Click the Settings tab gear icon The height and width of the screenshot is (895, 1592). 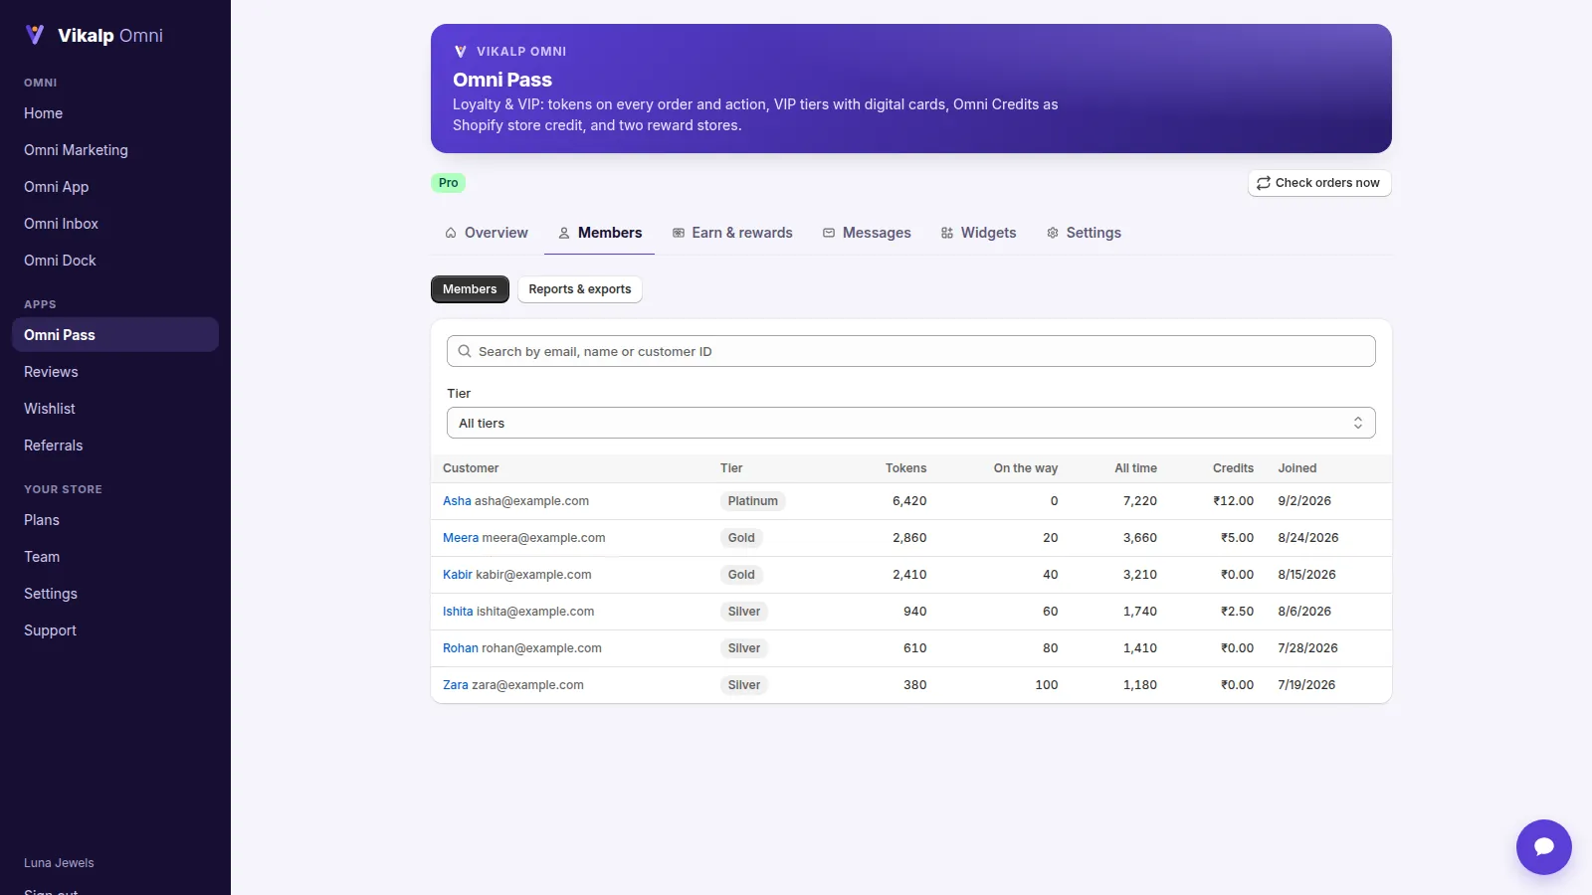(1053, 233)
